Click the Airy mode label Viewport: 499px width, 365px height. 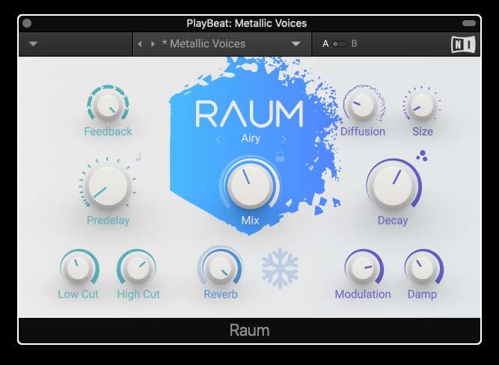(x=251, y=138)
